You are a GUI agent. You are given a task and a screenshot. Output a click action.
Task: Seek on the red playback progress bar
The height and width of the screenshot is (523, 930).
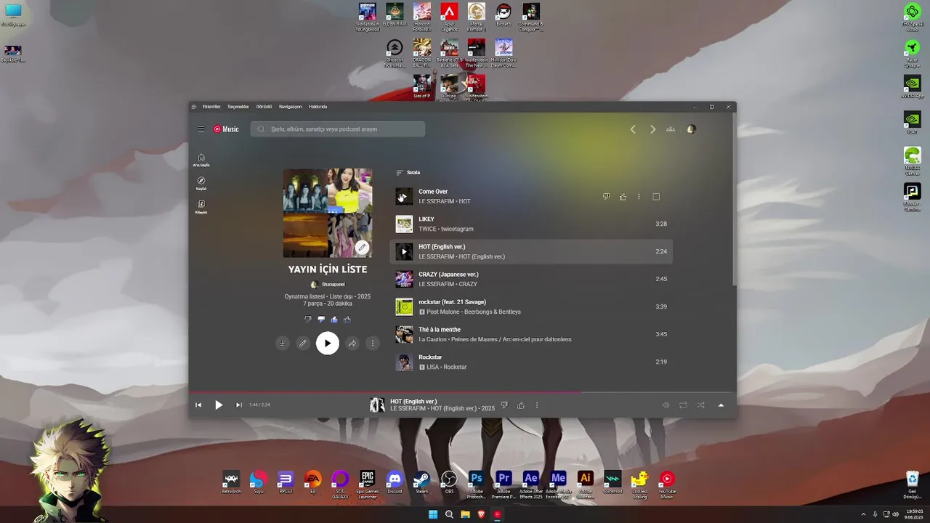(x=462, y=393)
